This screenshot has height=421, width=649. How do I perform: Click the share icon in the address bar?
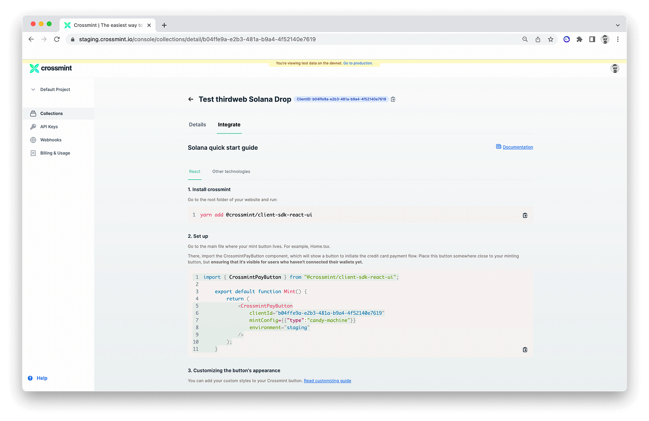(538, 39)
